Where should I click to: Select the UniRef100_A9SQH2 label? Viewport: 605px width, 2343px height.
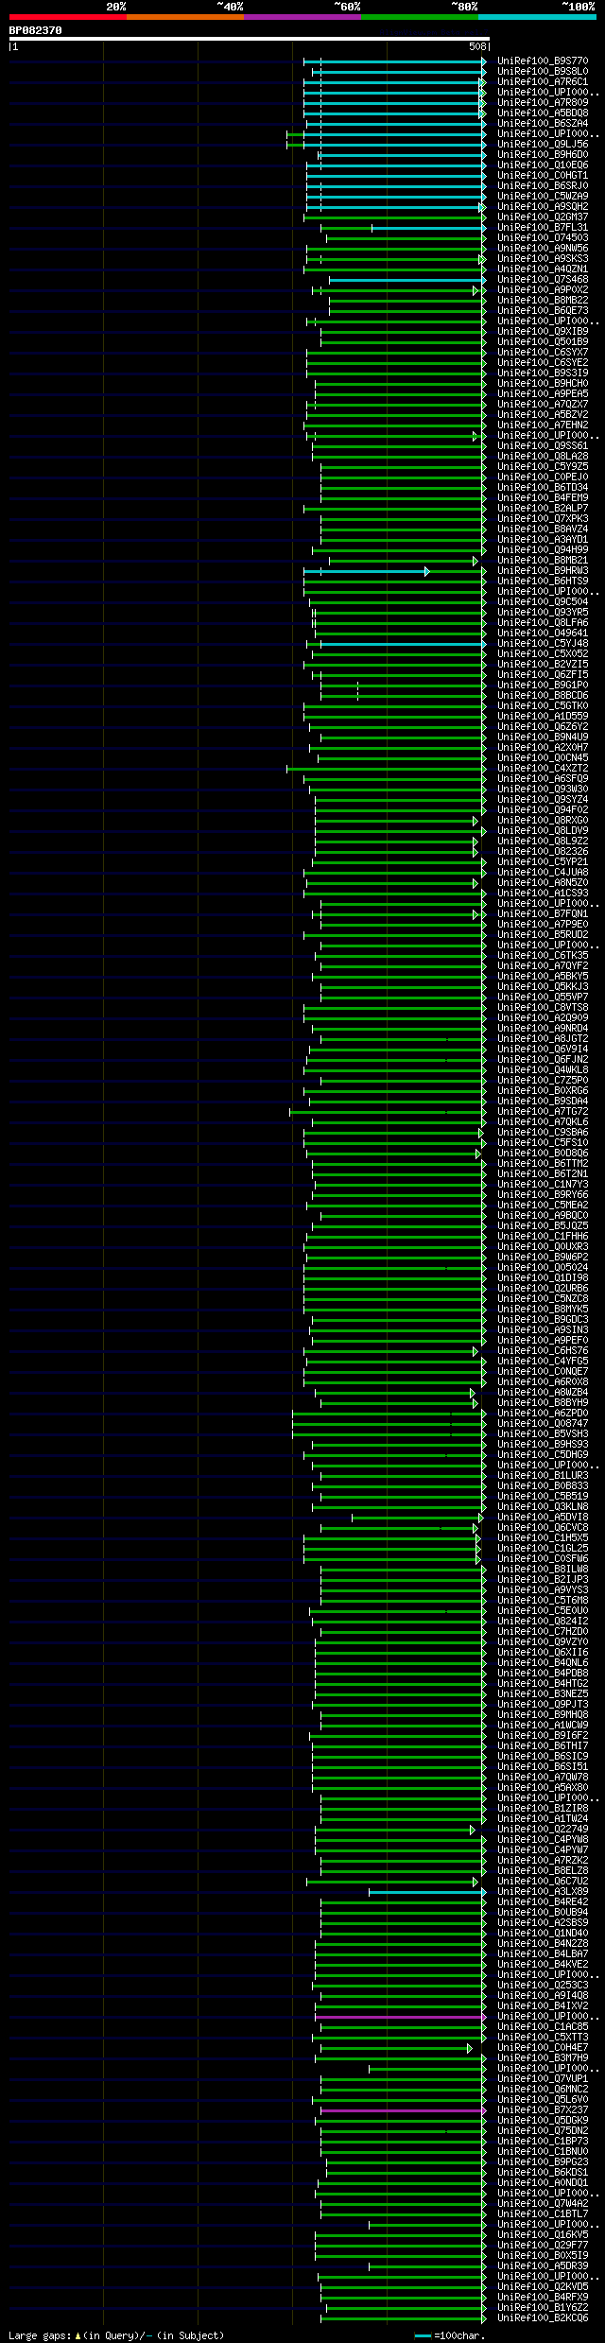543,207
